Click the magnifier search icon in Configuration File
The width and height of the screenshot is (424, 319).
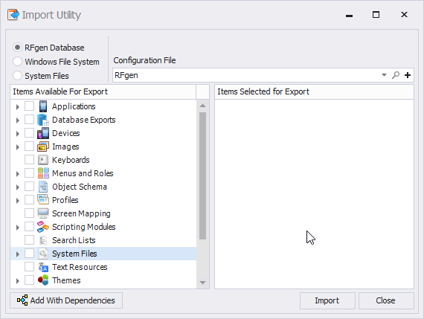(x=396, y=75)
